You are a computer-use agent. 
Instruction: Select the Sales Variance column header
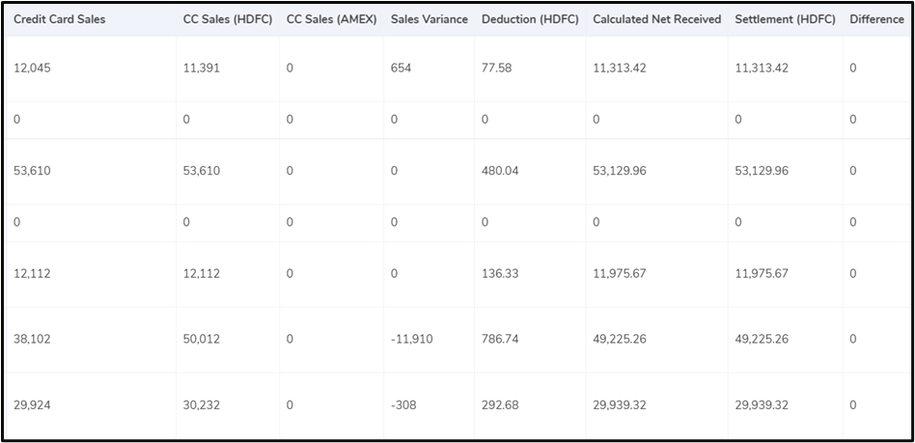(429, 19)
